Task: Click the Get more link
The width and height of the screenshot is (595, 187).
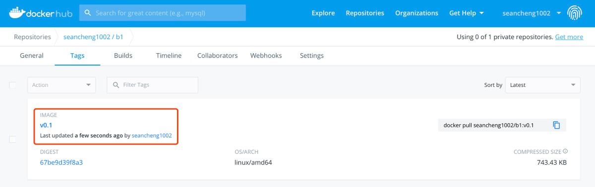Action: [x=569, y=37]
